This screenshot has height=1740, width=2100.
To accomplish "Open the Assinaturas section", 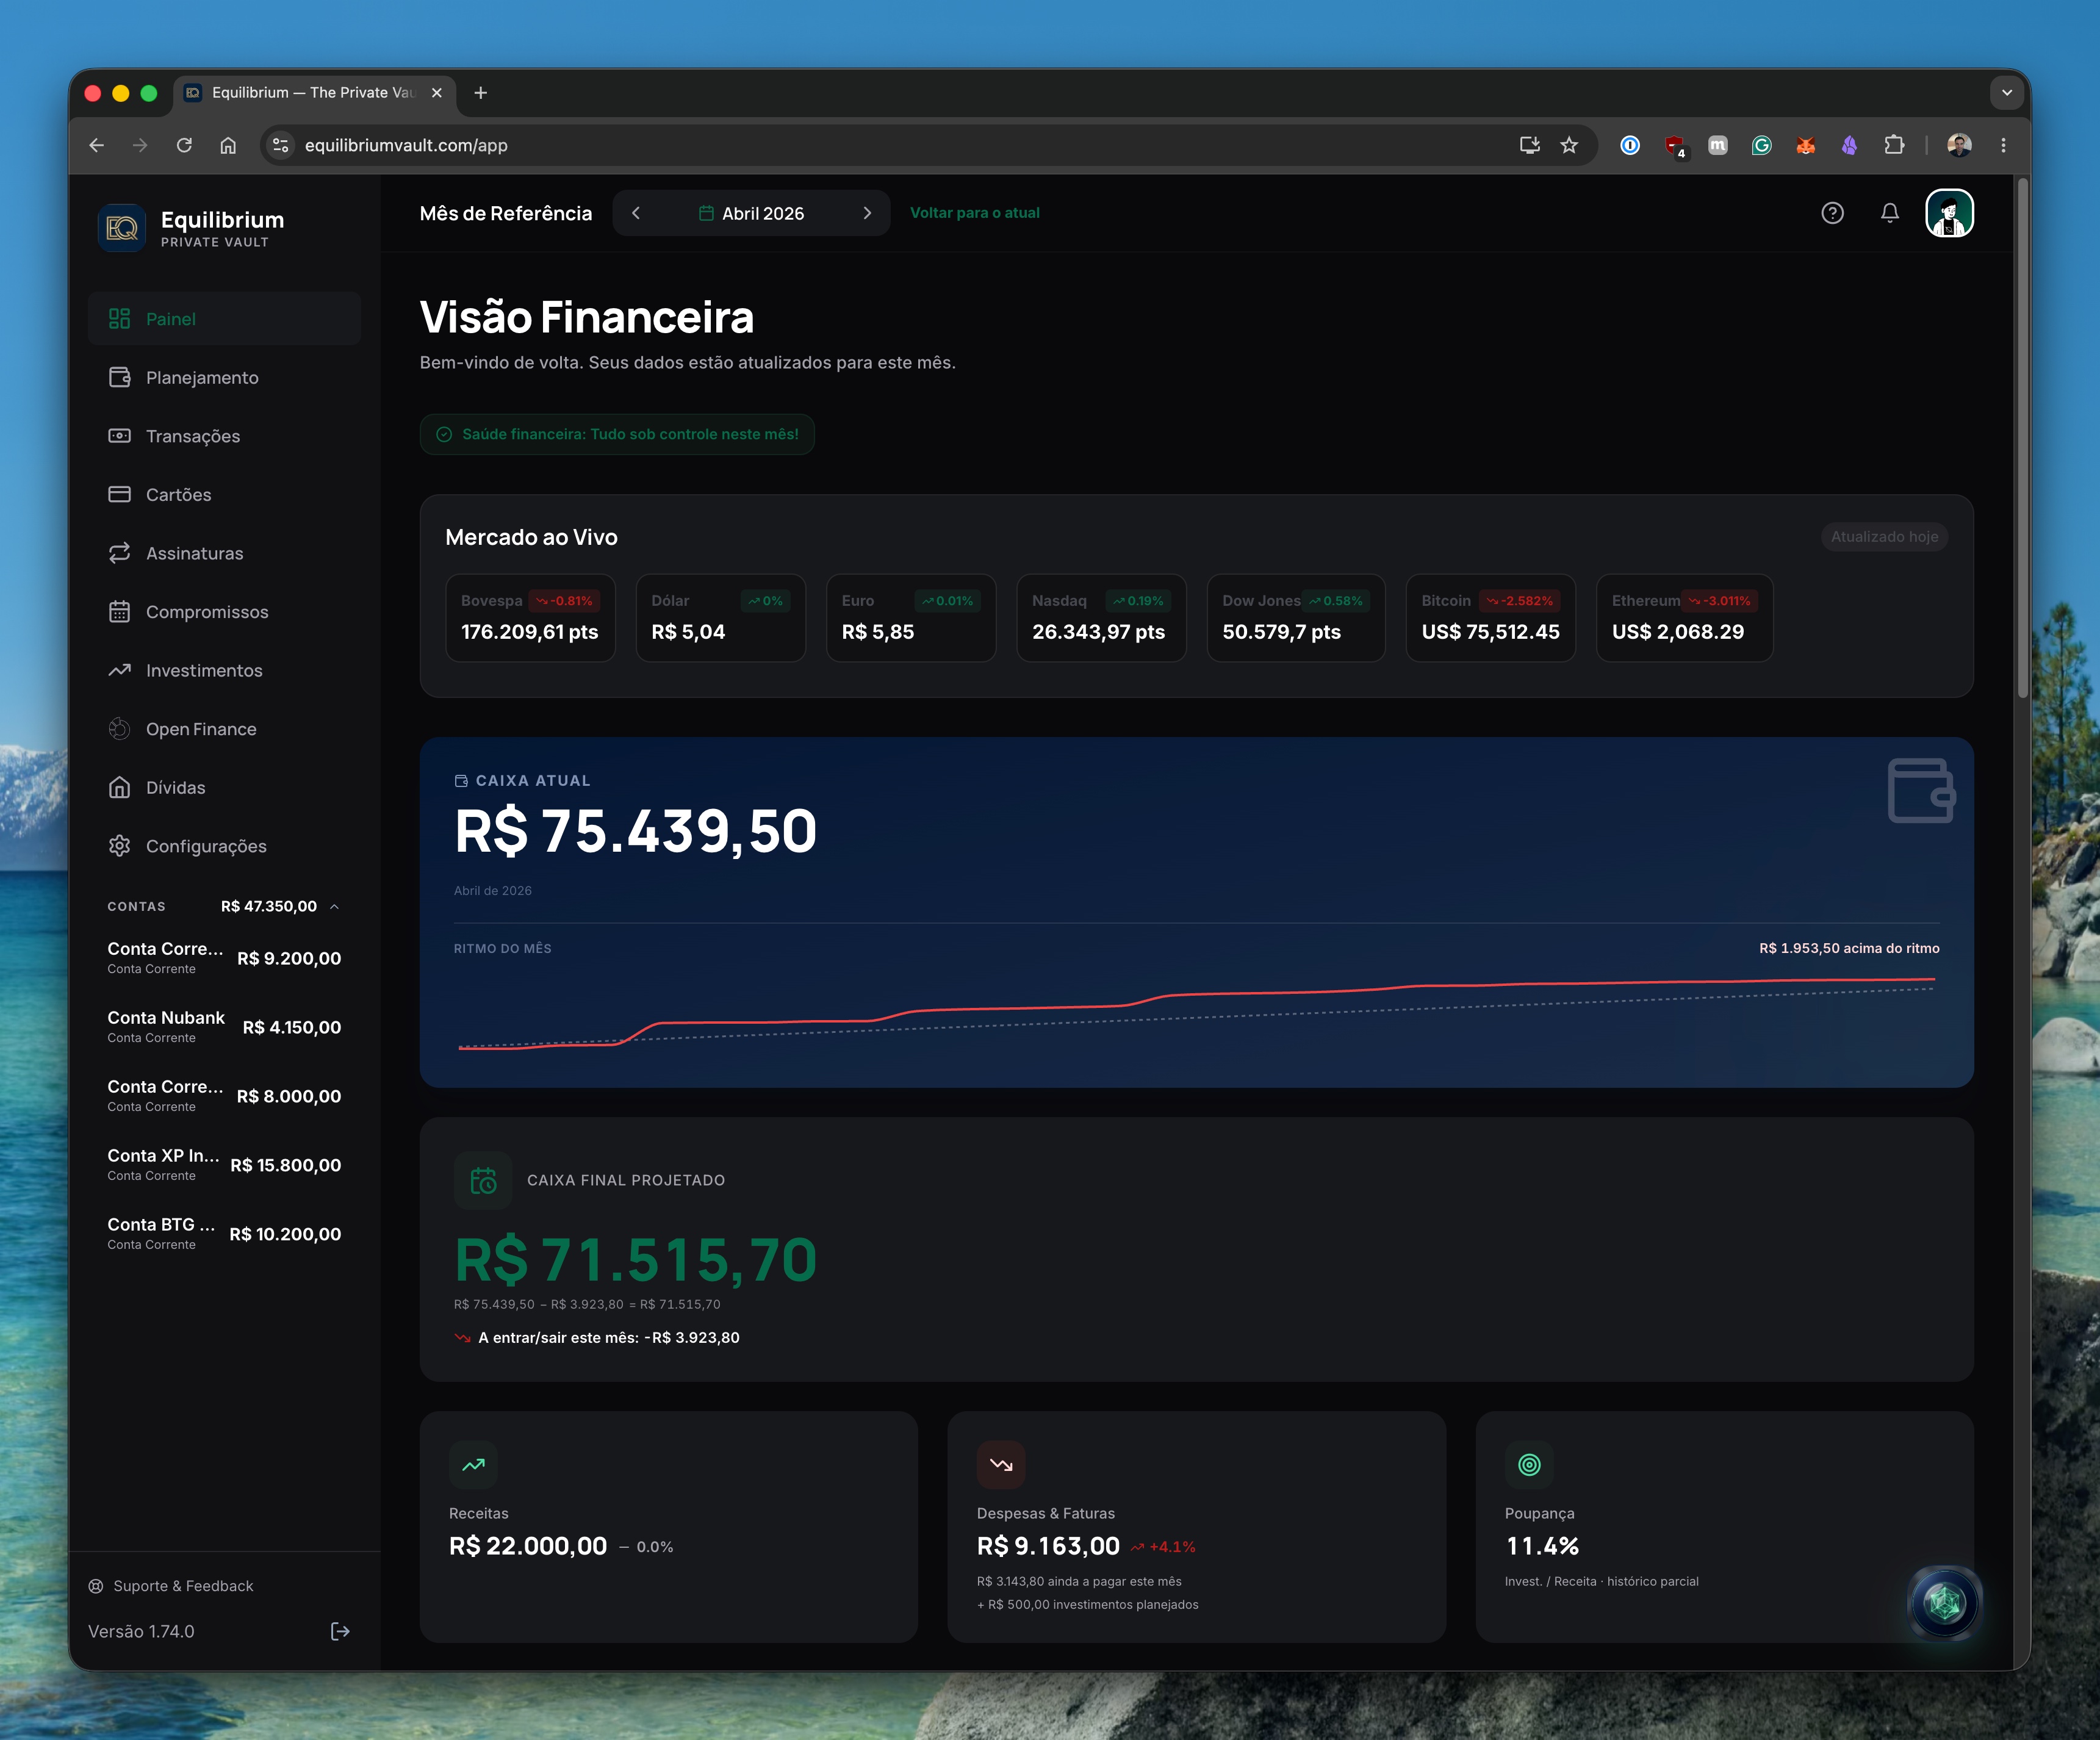I will tap(224, 553).
